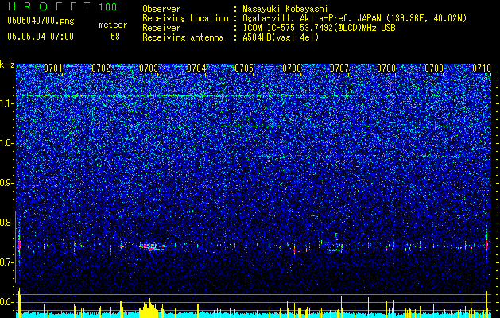Click the broad yellow power burst below the 0703 echo
Viewport: 500px width, 318px height.
(149, 308)
